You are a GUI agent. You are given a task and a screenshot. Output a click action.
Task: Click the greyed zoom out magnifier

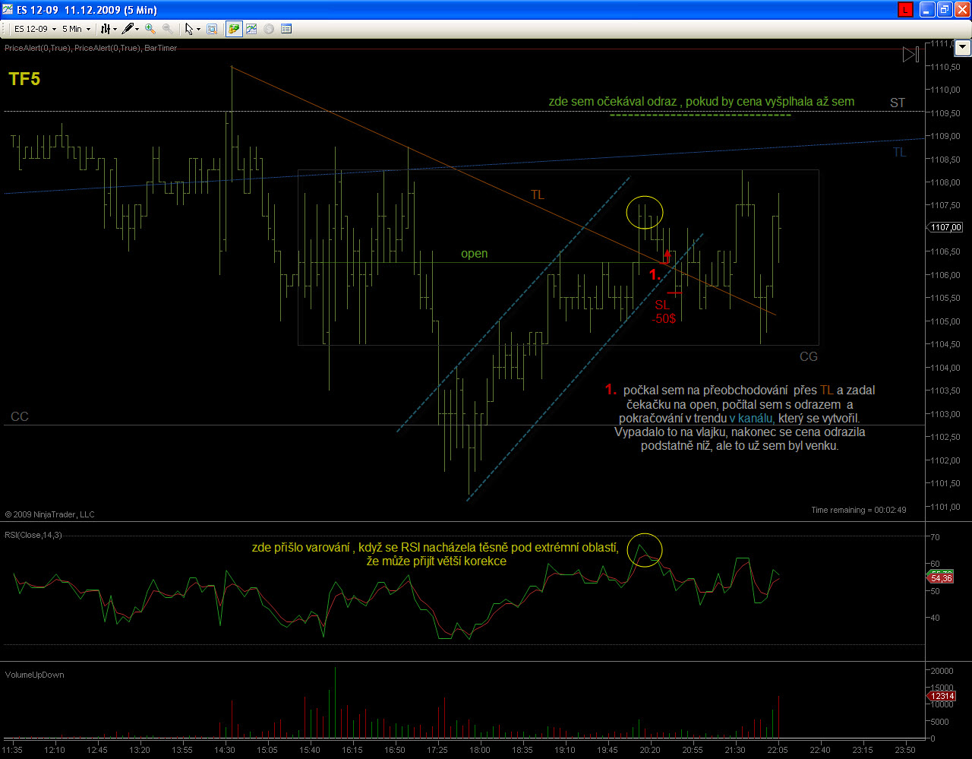[167, 29]
